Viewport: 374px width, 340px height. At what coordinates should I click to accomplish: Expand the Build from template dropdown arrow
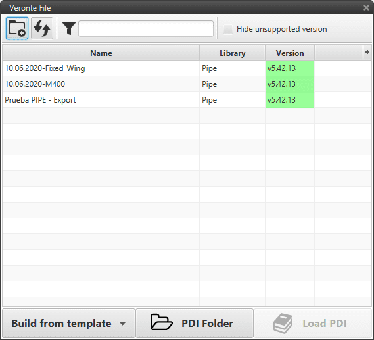(x=123, y=324)
